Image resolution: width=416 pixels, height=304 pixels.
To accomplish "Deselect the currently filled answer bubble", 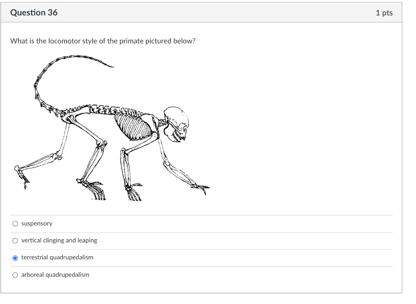I will [15, 257].
